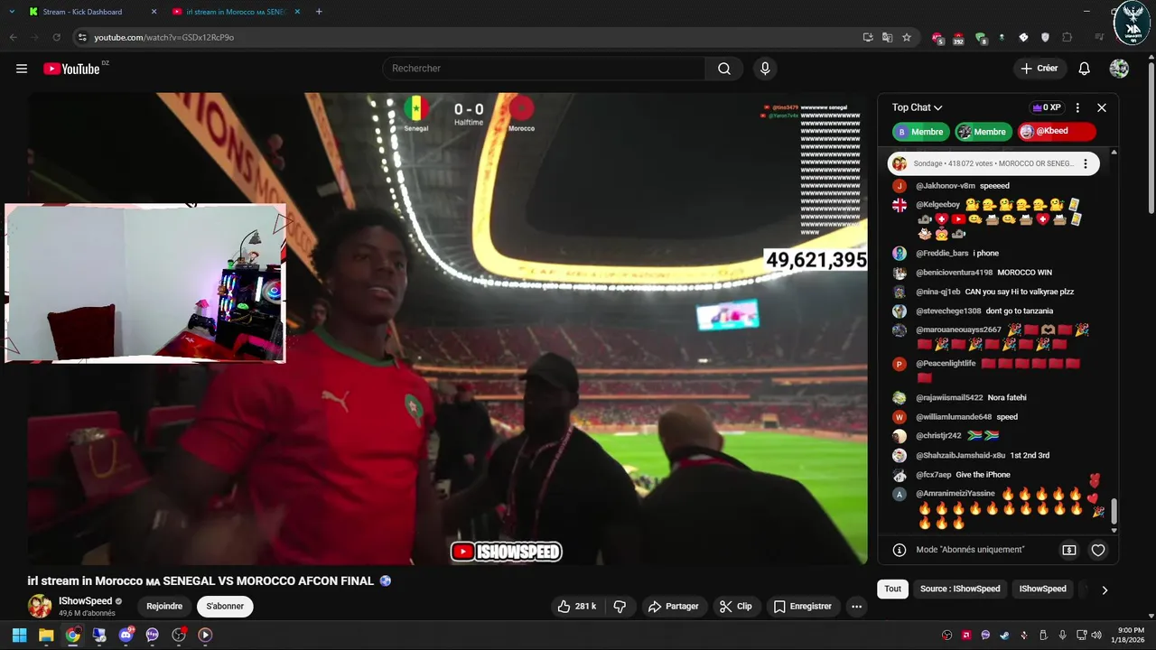Click the search magnifier button

tap(724, 69)
